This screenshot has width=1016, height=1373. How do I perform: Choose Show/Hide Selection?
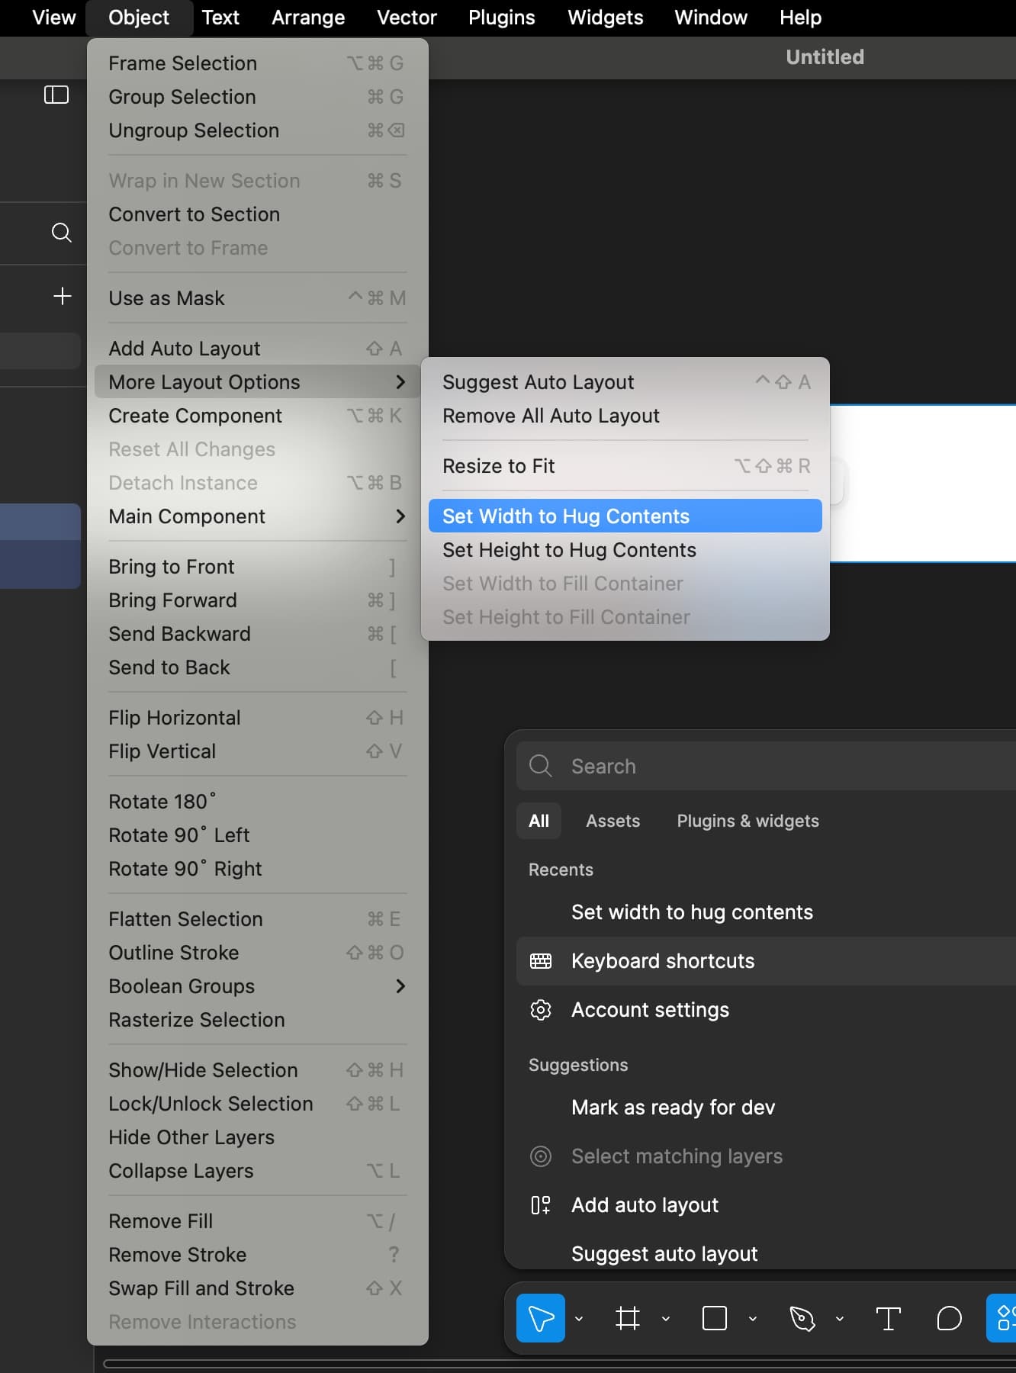258,1070
